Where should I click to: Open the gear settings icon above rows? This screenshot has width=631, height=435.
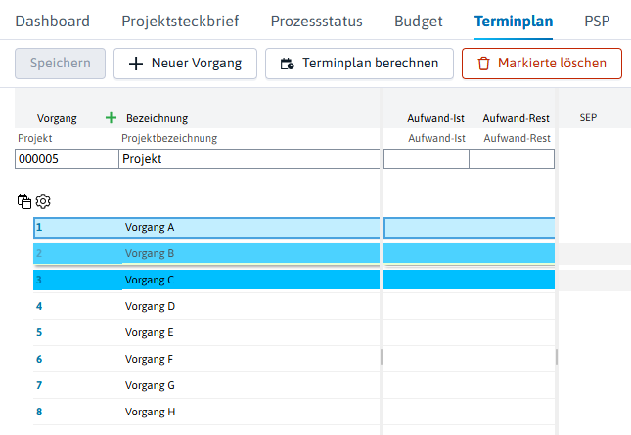click(43, 201)
